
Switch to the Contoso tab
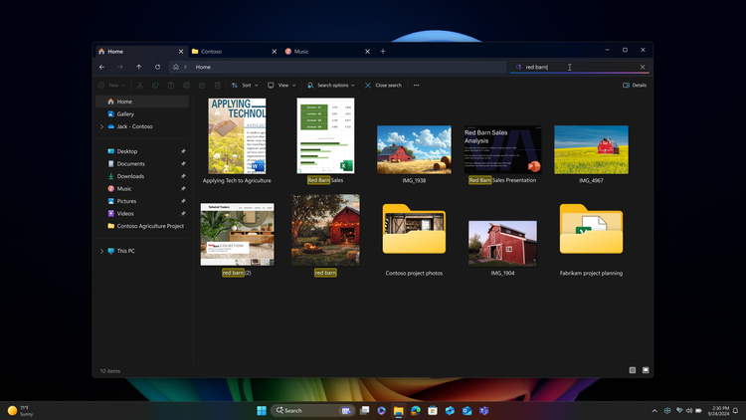pyautogui.click(x=211, y=51)
